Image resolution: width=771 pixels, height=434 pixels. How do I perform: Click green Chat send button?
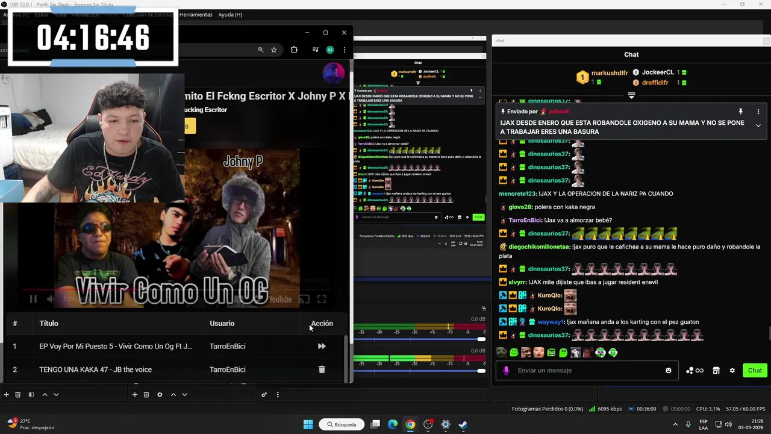click(755, 370)
